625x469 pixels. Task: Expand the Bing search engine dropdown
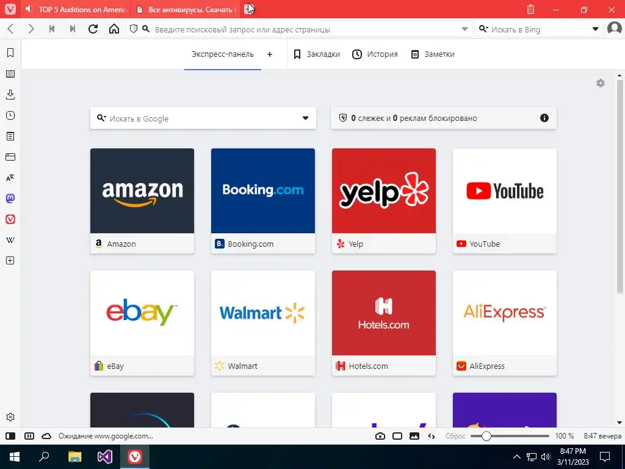pyautogui.click(x=595, y=29)
